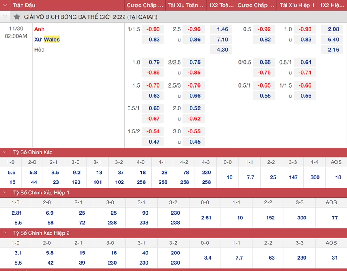Open the 1X2 Hiệp column header
This screenshot has width=347, height=271.
click(332, 5)
